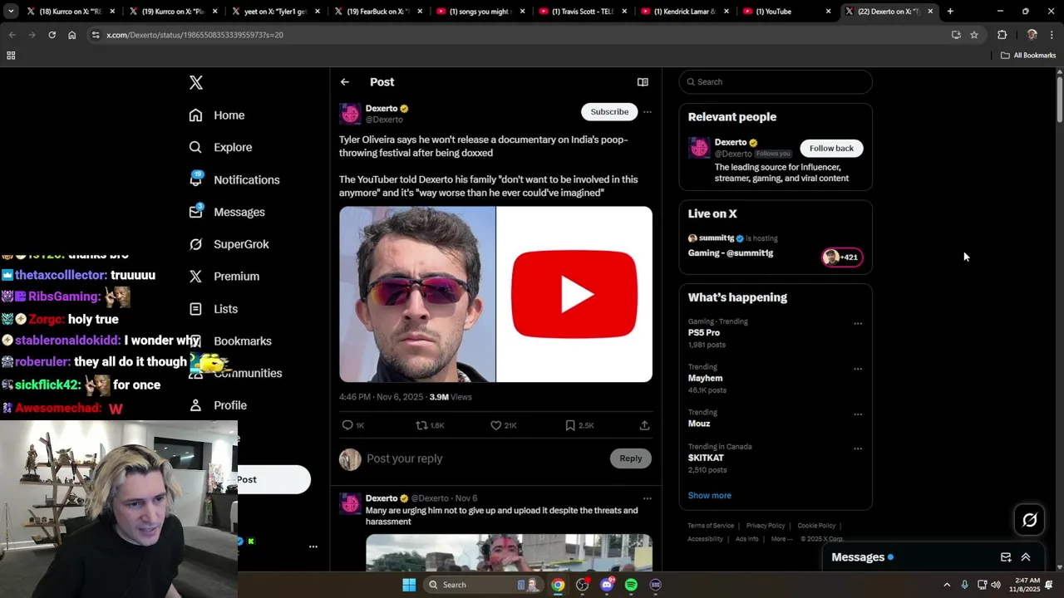This screenshot has width=1064, height=598.
Task: Click the Reply button
Action: pyautogui.click(x=630, y=458)
